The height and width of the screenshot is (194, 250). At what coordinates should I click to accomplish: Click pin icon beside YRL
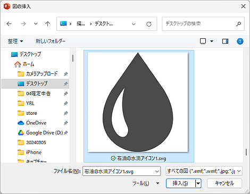click(x=65, y=103)
